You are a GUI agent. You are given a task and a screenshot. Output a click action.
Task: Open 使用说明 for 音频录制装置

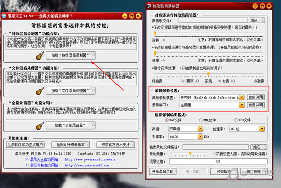pos(256,97)
